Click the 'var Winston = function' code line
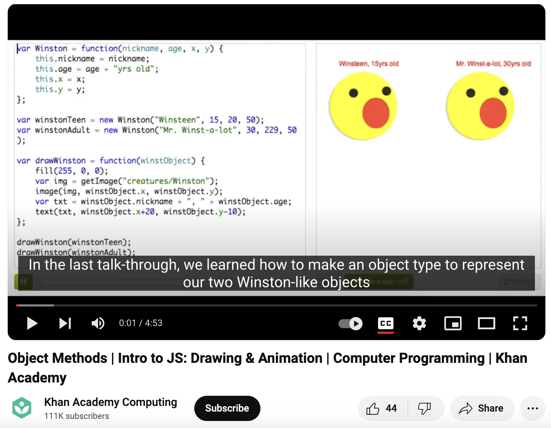 [120, 48]
